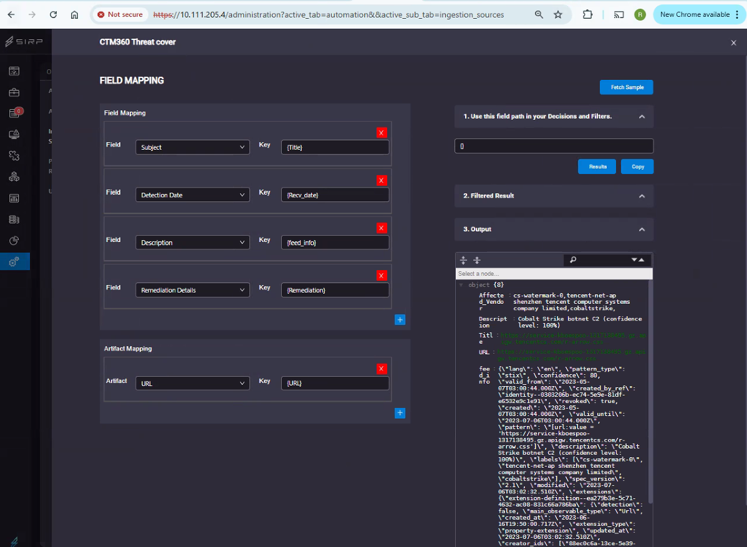The height and width of the screenshot is (547, 747).
Task: Delete the Remediation Details field mapping row
Action: 381,276
